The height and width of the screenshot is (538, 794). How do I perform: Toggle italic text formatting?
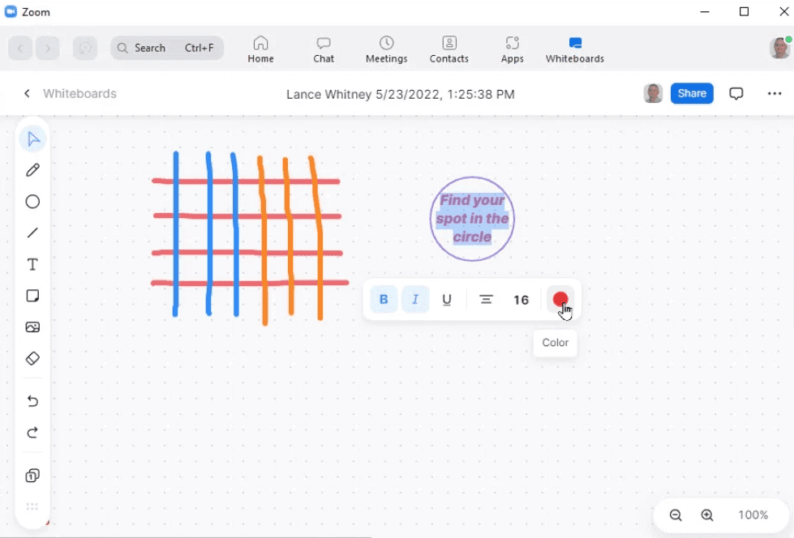(415, 299)
